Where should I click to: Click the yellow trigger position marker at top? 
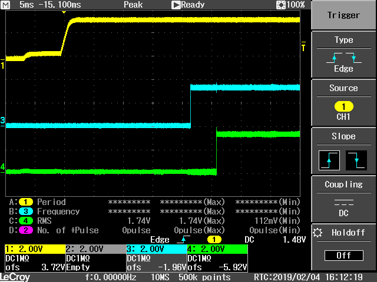coord(64,12)
